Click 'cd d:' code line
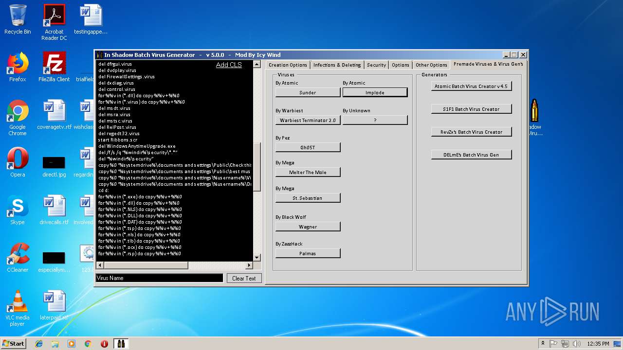The image size is (623, 350). (x=103, y=190)
